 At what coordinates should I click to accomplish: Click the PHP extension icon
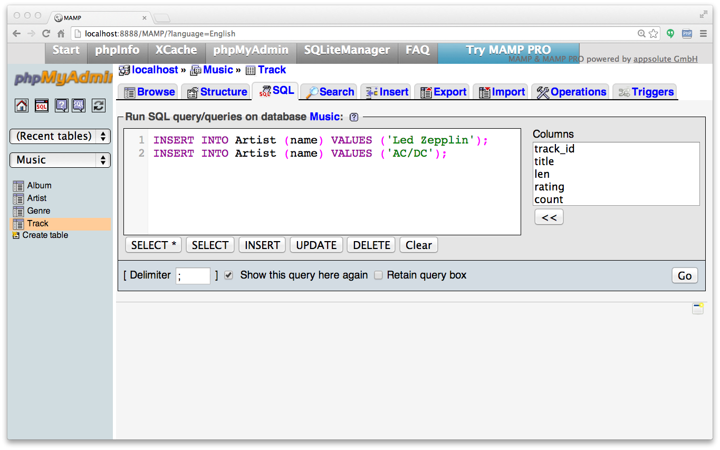(687, 33)
